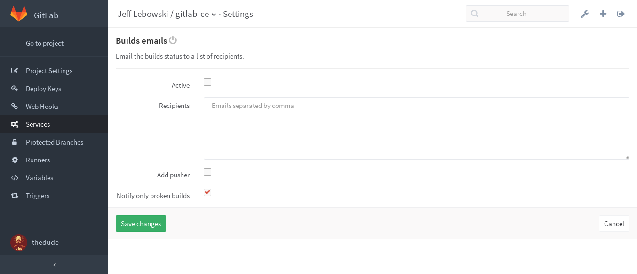Click the new project plus icon
Image resolution: width=637 pixels, height=274 pixels.
coord(603,14)
